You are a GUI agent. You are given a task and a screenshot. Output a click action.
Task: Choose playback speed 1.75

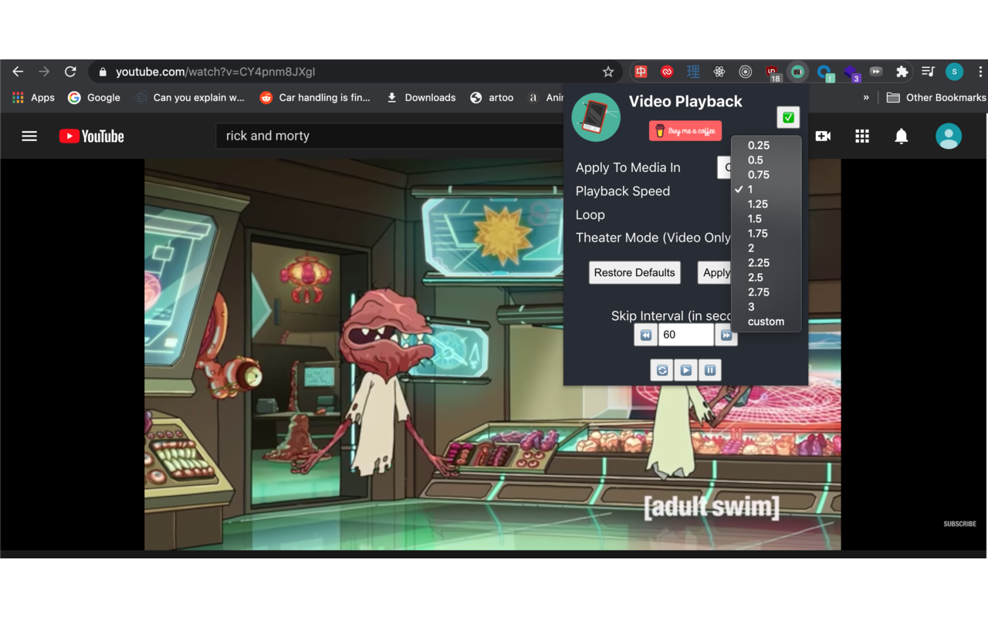click(x=766, y=234)
